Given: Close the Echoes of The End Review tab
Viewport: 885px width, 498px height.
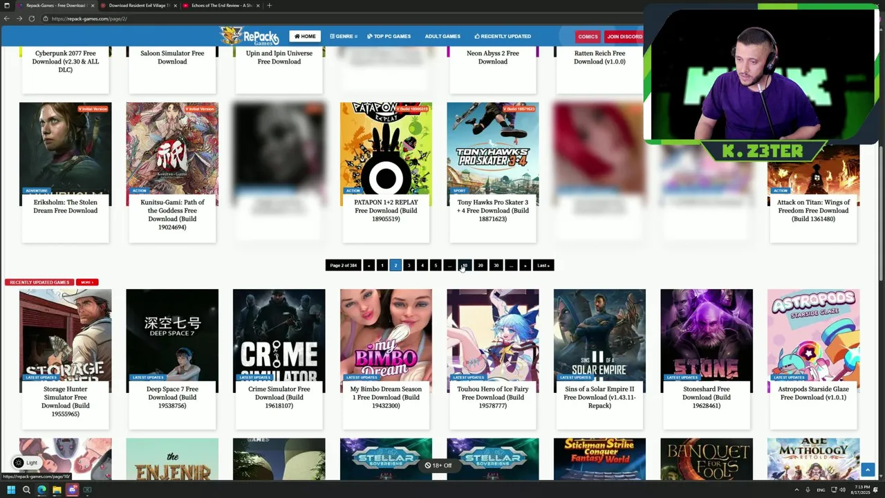Looking at the screenshot, I should (x=258, y=6).
